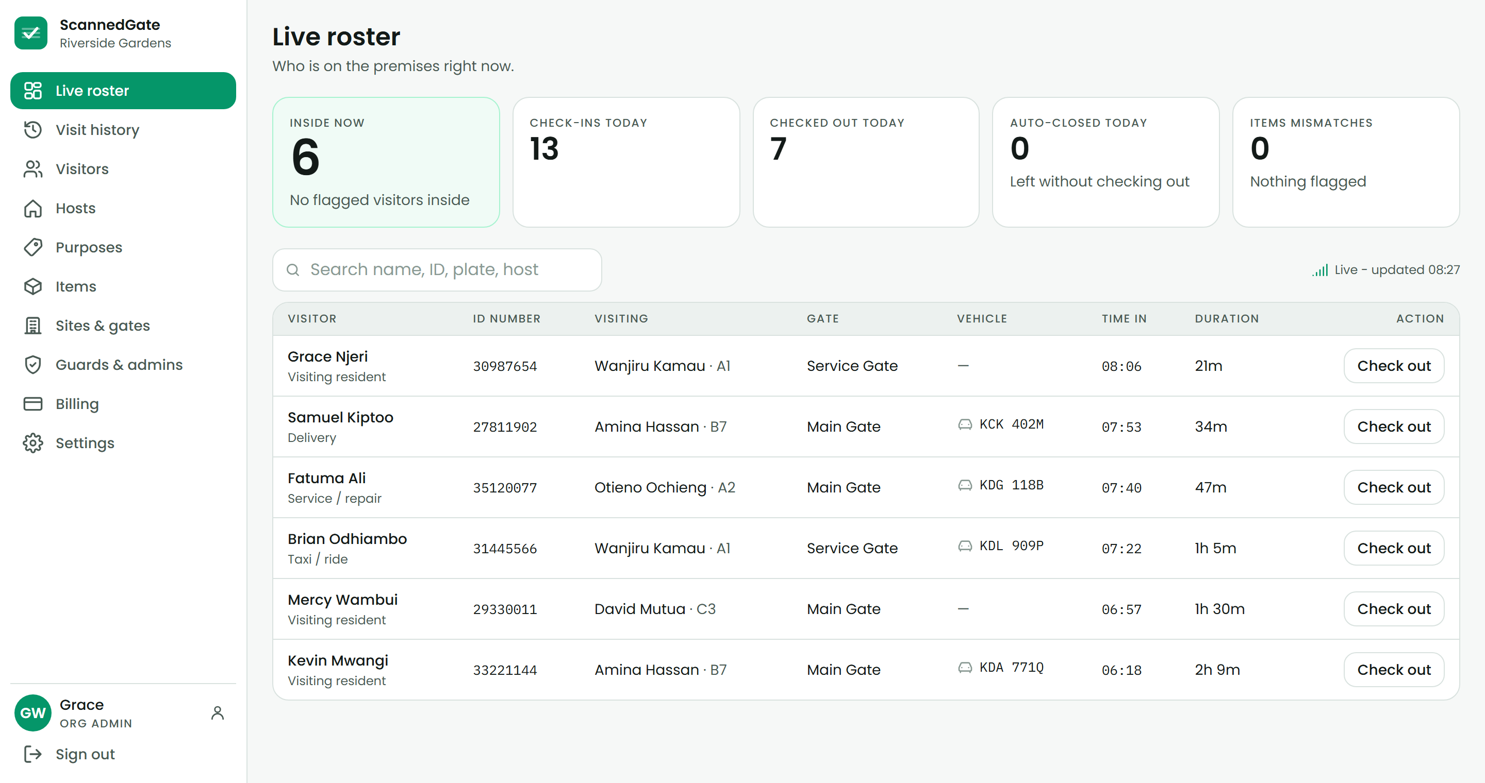Screen dimensions: 1485x783
Task: Select the Checked out today card
Action: 866,162
